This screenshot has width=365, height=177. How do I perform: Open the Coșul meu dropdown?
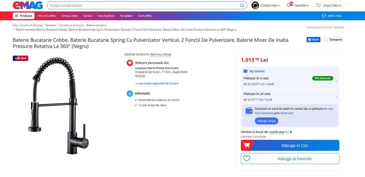coord(332,5)
